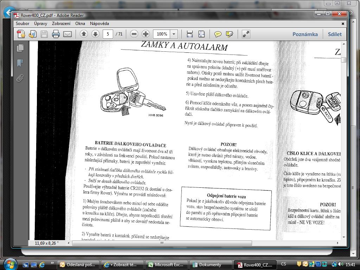This screenshot has height=270, width=360.
Task: Show the bookmarks navigation panel
Action: pyautogui.click(x=20, y=63)
